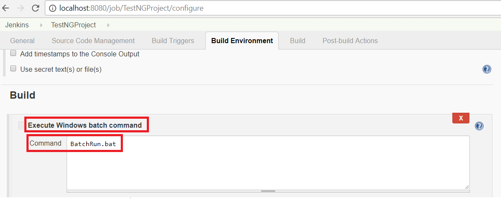Screen dimensions: 501x199
Task: Reload the page with the refresh icon
Action: pyautogui.click(x=36, y=8)
